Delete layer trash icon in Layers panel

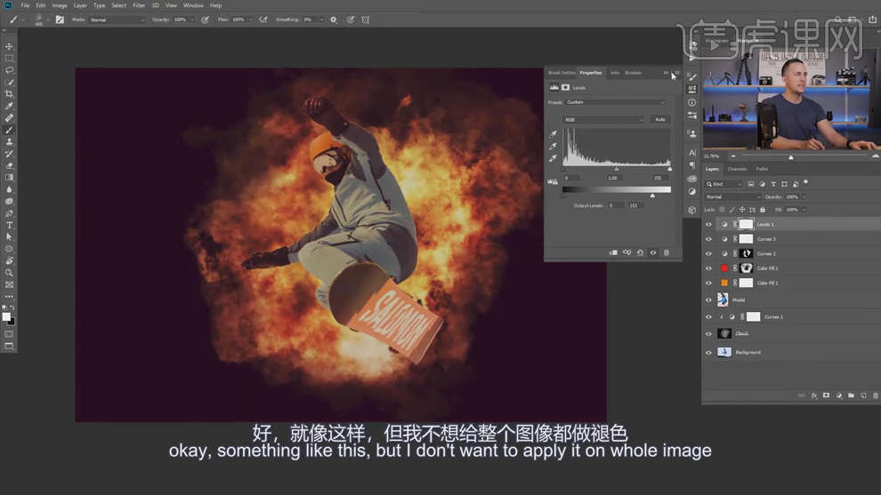pyautogui.click(x=876, y=395)
